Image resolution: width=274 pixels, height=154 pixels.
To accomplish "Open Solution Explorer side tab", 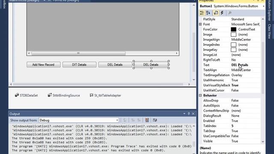I will tap(269, 10).
